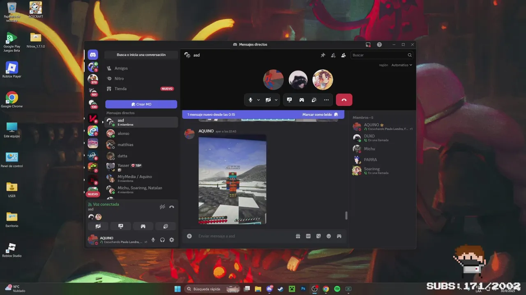Disconnect from call with red button

[344, 100]
